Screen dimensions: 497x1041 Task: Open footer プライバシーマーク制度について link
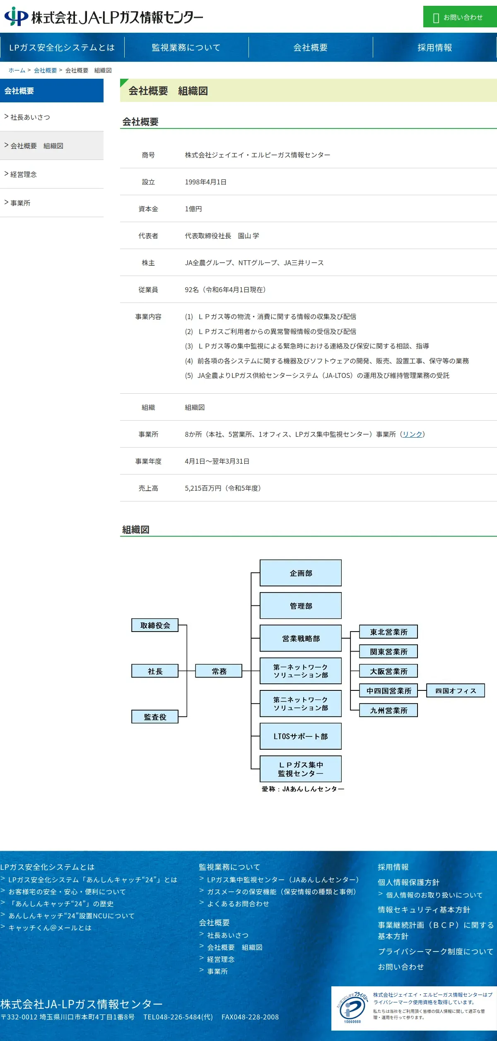436,951
